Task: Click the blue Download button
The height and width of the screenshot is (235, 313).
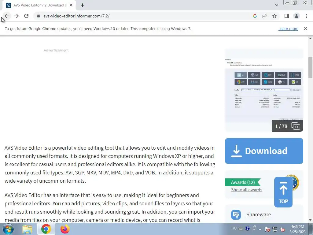Action: [x=264, y=151]
